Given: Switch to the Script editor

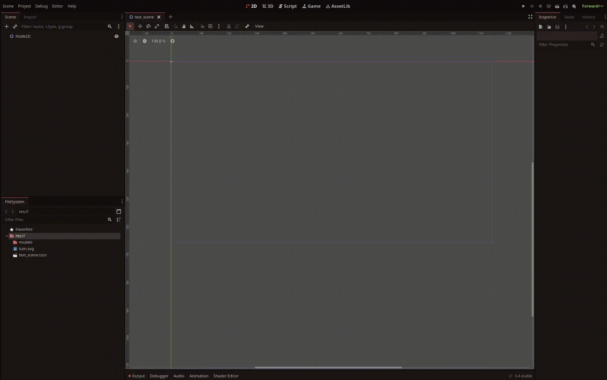Looking at the screenshot, I should pos(287,6).
